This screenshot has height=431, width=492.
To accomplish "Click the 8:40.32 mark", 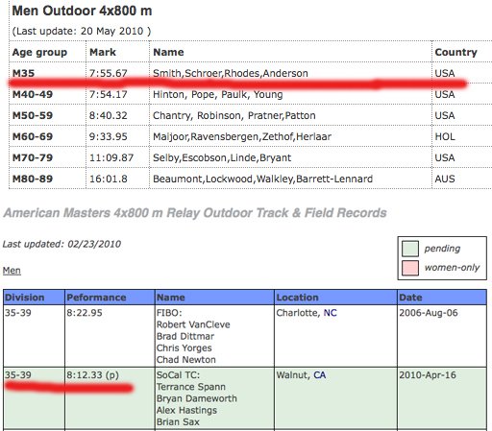I will coord(109,115).
